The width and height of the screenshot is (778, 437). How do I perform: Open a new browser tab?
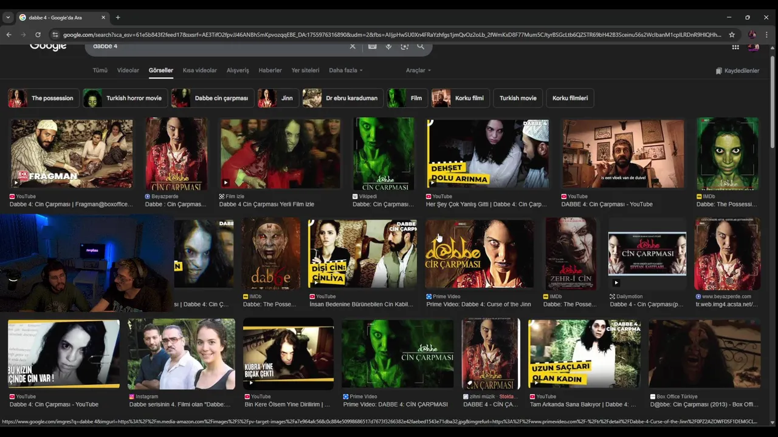point(118,18)
